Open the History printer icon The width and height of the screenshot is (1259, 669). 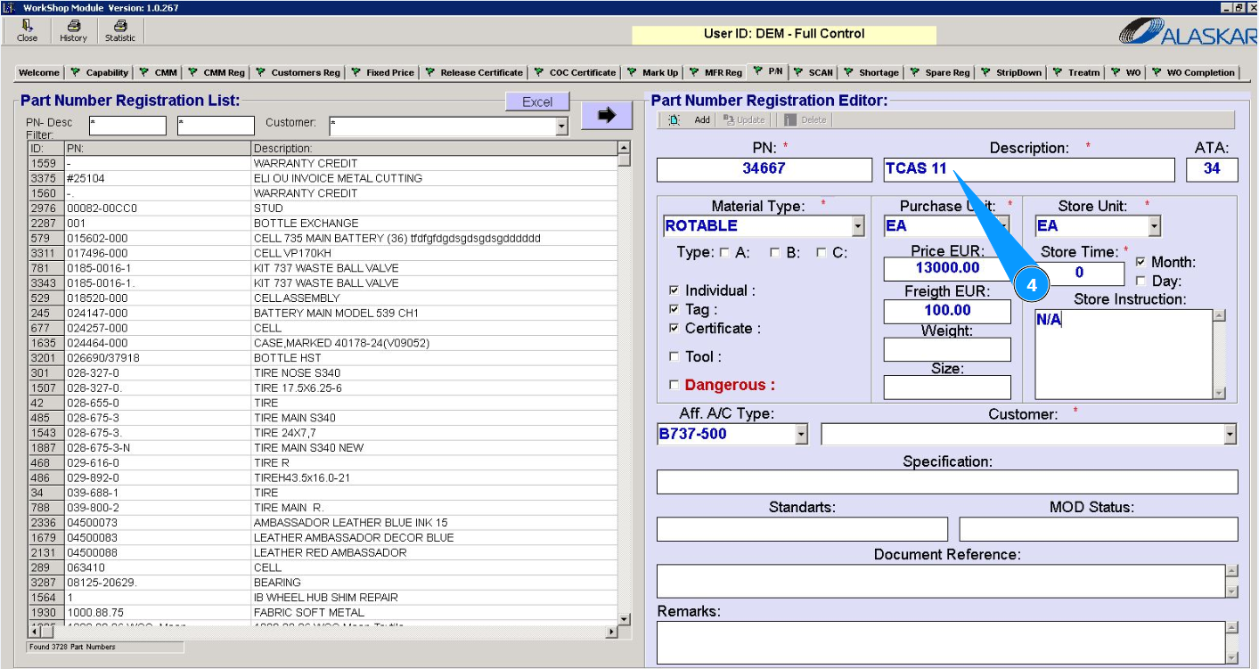(73, 27)
